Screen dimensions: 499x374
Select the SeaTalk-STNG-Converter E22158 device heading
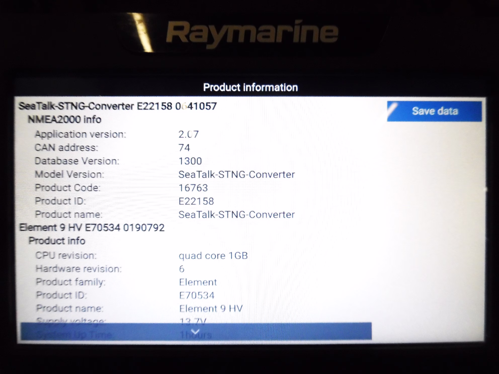(x=118, y=106)
